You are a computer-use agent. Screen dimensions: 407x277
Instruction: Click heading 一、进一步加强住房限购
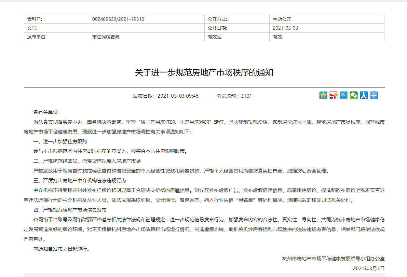coord(60,142)
